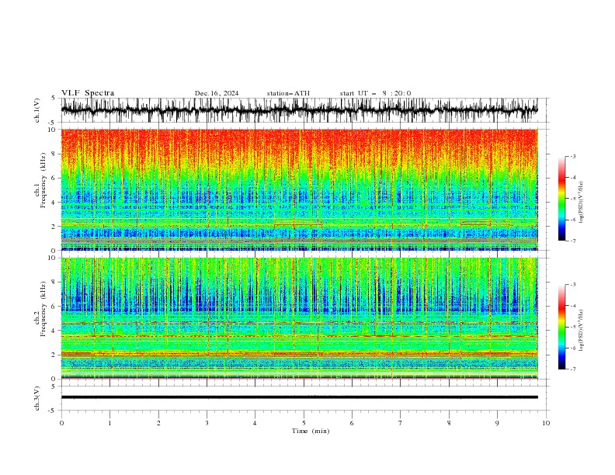Screen dimensions: 615x475
Task: Click the "1" tick on the time axis
Action: pos(109,423)
